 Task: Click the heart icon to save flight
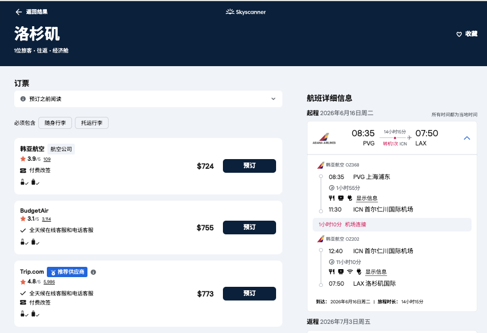pyautogui.click(x=459, y=34)
